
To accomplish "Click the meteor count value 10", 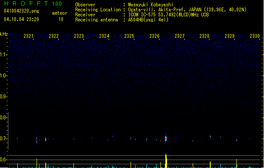I will pos(61,19).
